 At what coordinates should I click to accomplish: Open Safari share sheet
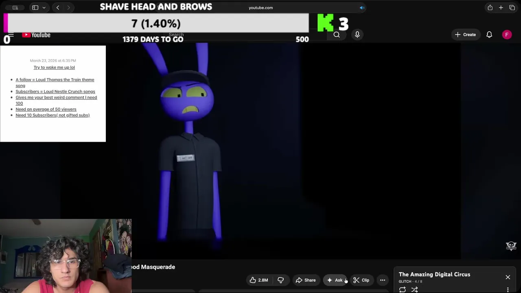pos(490,7)
